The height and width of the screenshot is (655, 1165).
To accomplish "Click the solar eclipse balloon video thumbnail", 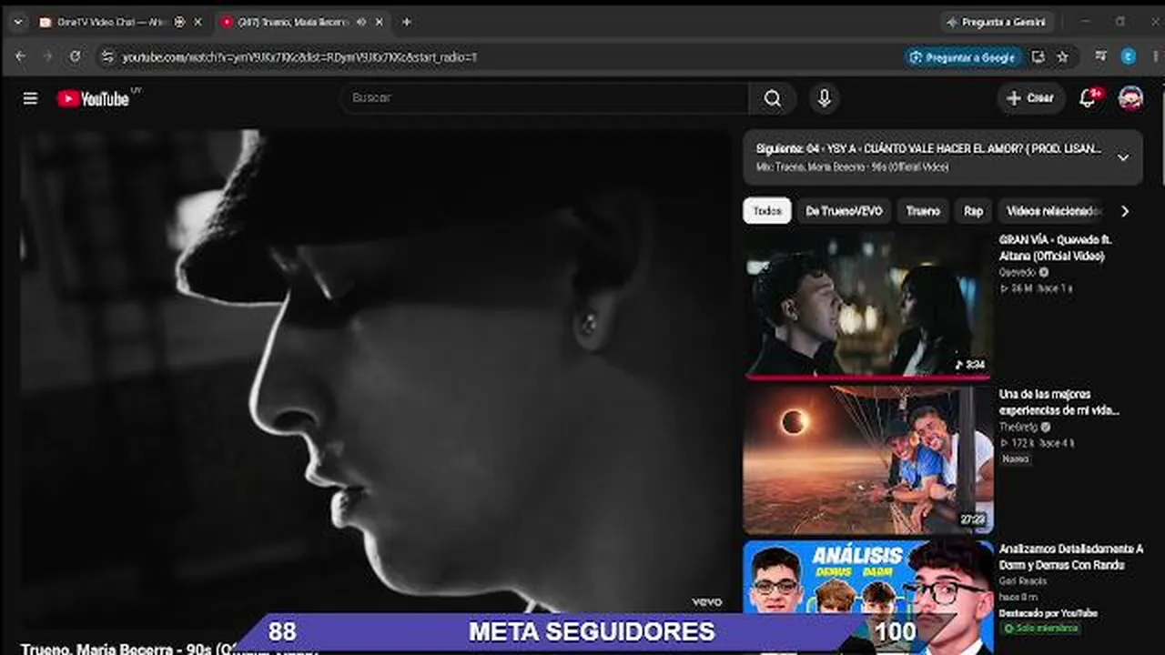I will [868, 459].
